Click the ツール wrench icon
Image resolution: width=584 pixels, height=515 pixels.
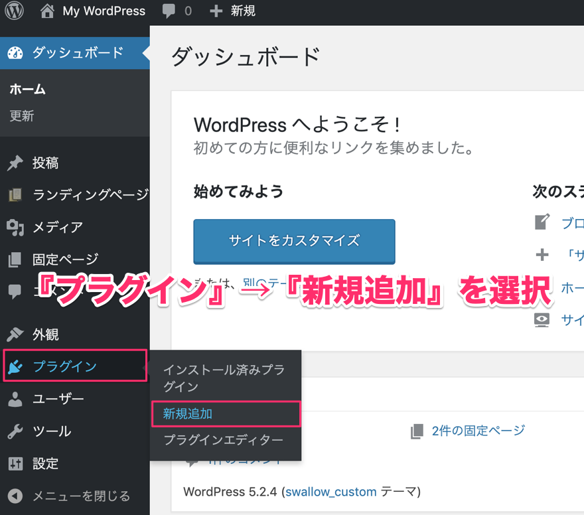(x=15, y=431)
